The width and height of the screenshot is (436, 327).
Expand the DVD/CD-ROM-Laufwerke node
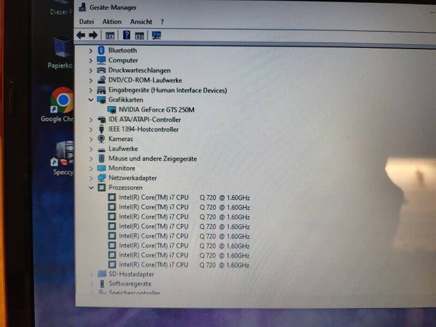pyautogui.click(x=91, y=81)
